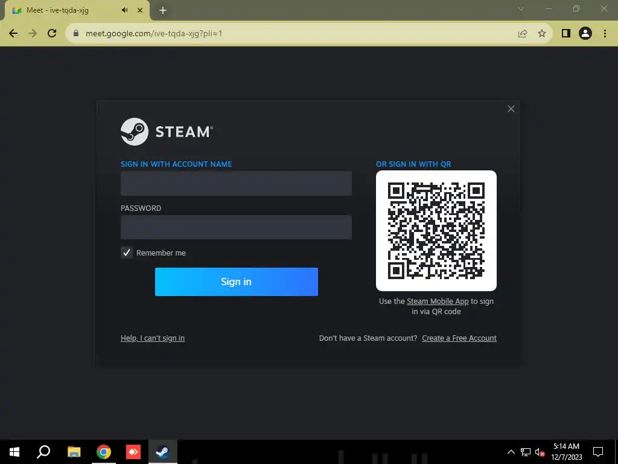The image size is (618, 464).
Task: Click the Don't have a Steam account? text
Action: (x=368, y=338)
